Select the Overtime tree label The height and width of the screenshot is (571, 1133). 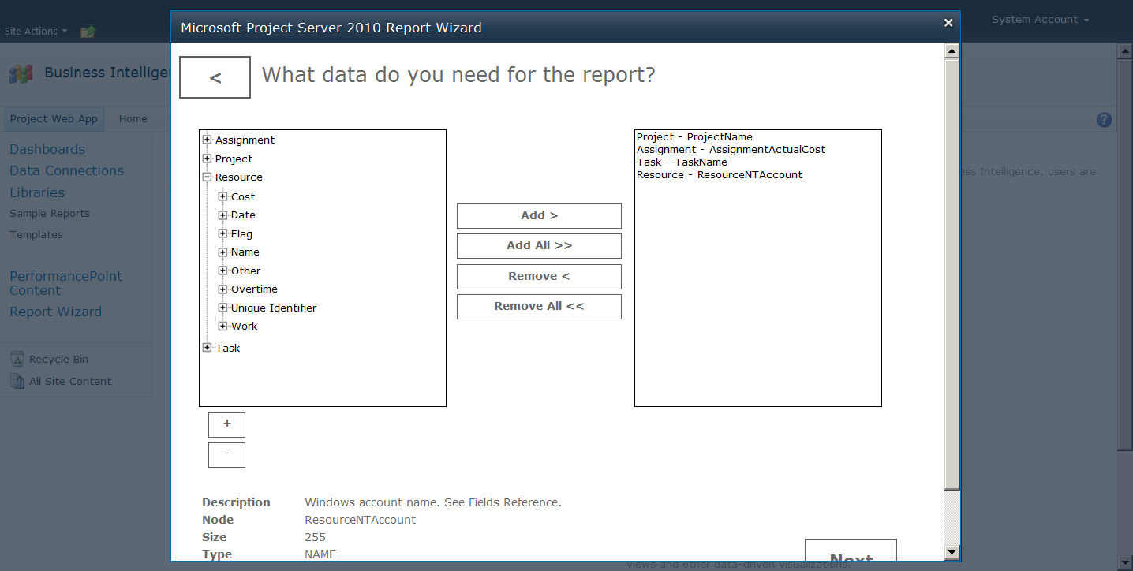(x=254, y=289)
